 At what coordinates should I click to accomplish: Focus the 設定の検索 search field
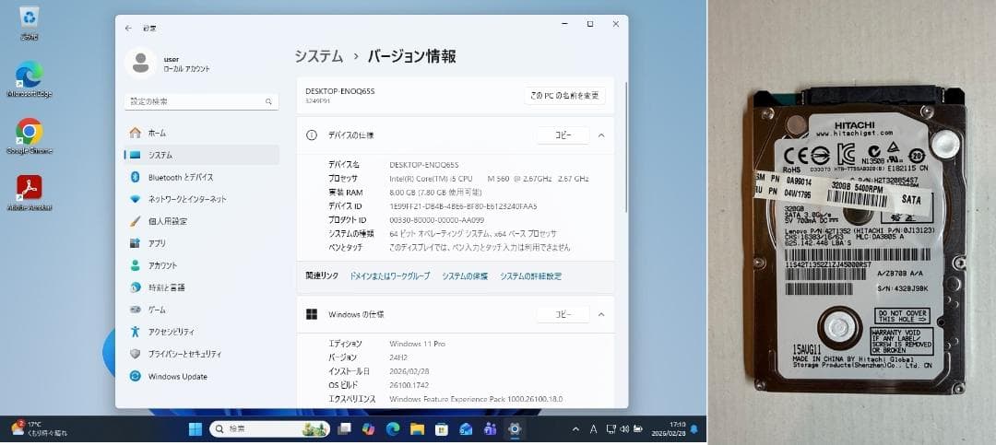pyautogui.click(x=201, y=101)
